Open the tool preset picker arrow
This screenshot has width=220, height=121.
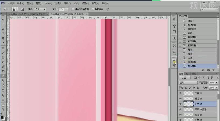9,9
